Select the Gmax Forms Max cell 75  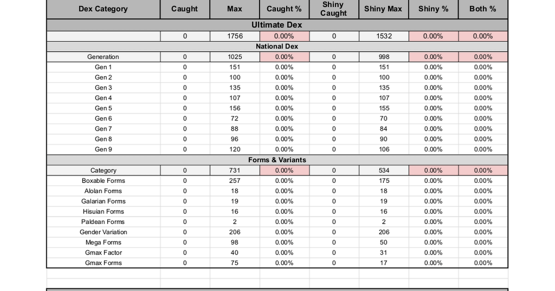[x=235, y=263]
